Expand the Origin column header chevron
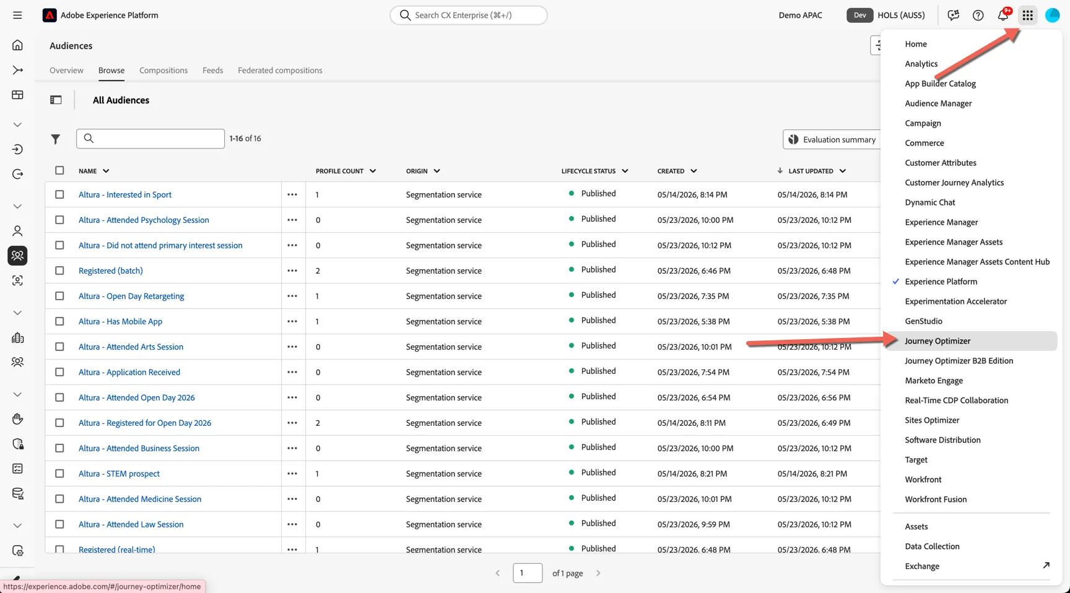The image size is (1070, 593). point(437,171)
